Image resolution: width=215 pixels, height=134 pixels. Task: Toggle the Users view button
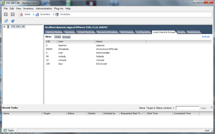point(58,37)
